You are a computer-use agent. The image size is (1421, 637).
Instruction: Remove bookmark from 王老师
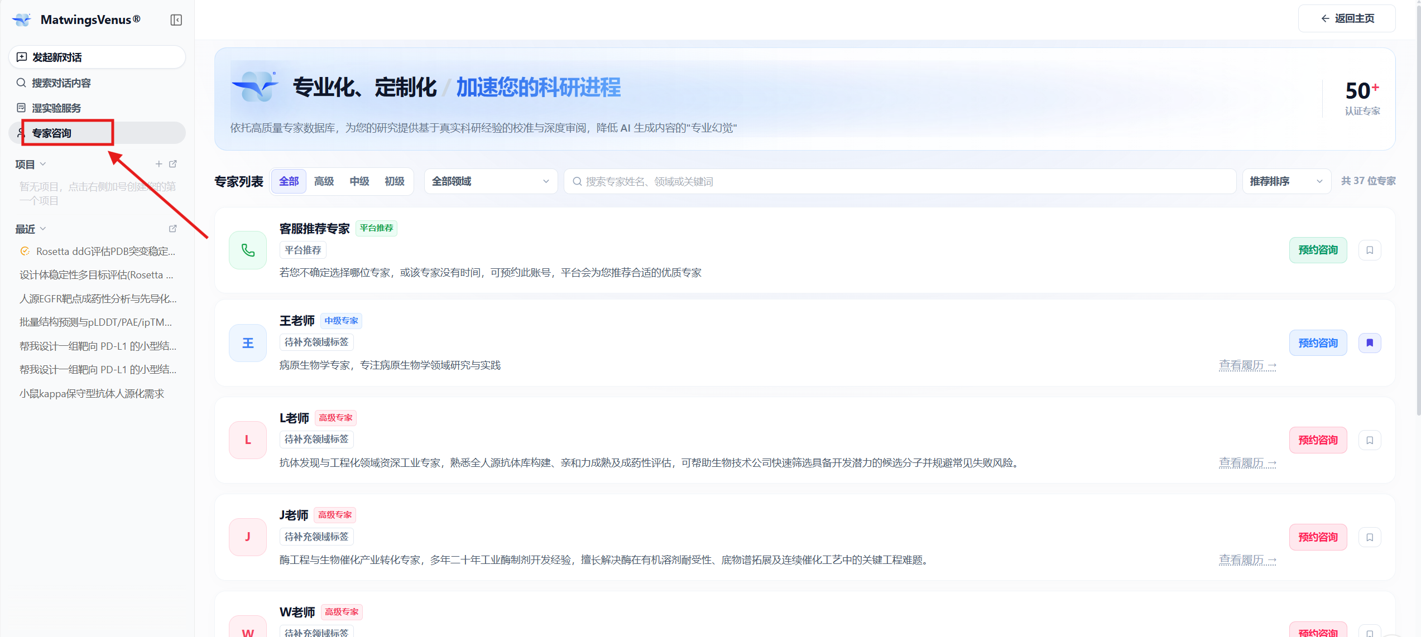[1370, 343]
